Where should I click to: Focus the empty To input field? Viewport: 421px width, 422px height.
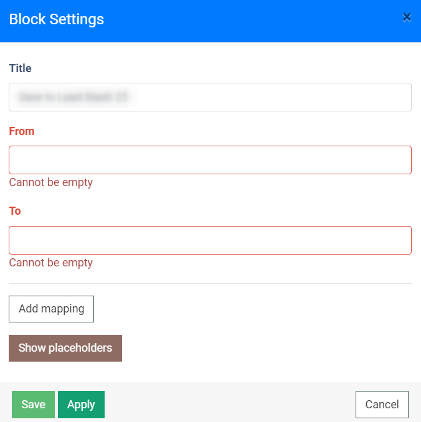(x=210, y=240)
